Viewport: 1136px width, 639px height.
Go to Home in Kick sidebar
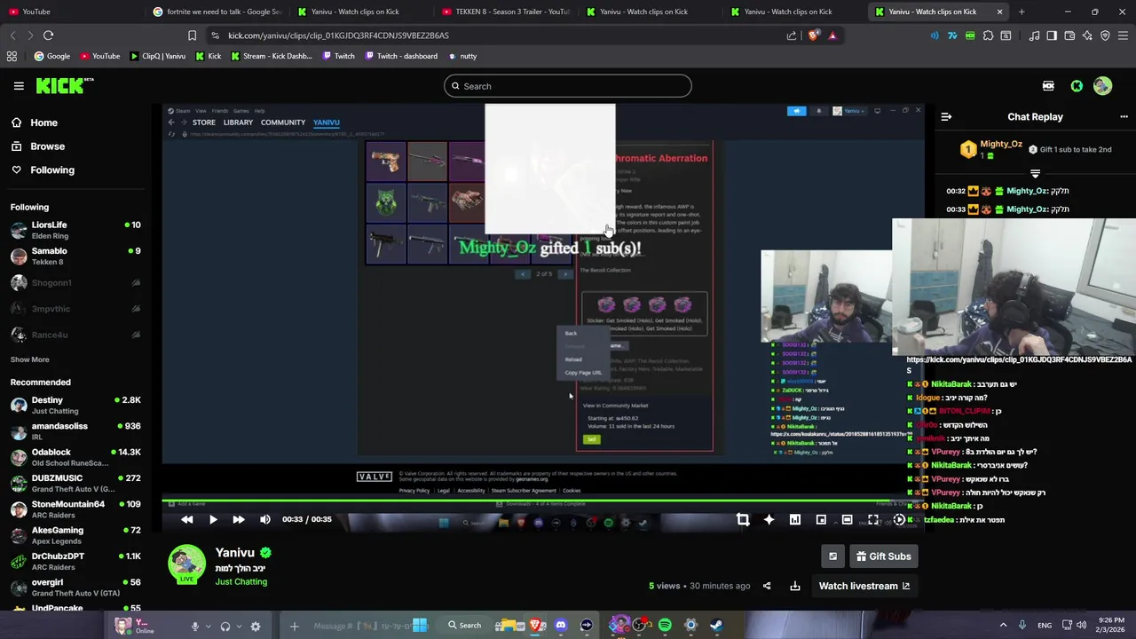(35, 122)
